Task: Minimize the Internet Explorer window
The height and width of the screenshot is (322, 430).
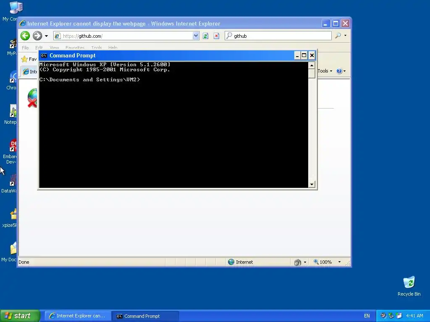Action: click(325, 23)
